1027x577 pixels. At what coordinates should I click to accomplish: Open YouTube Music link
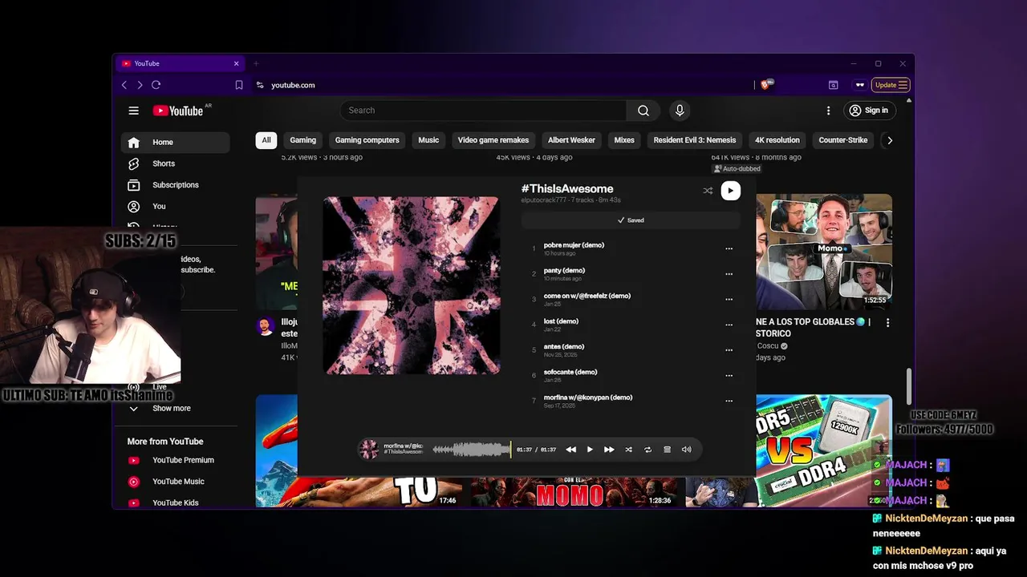[x=175, y=482]
